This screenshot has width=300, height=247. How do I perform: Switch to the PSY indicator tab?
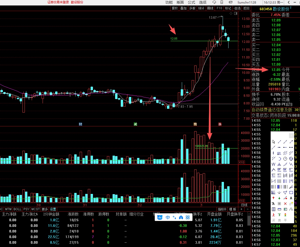[26, 209]
